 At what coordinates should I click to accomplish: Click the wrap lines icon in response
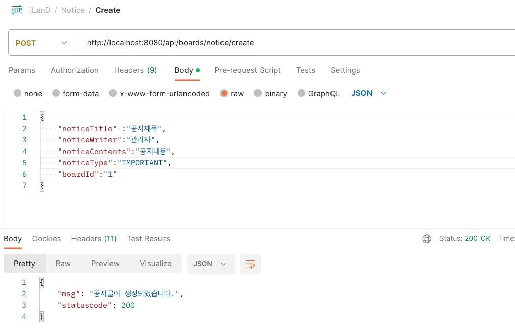250,264
